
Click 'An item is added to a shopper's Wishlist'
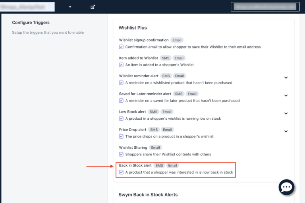(x=160, y=65)
